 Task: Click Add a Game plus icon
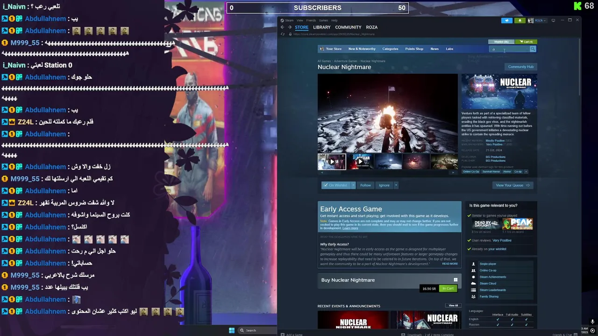[x=282, y=335]
